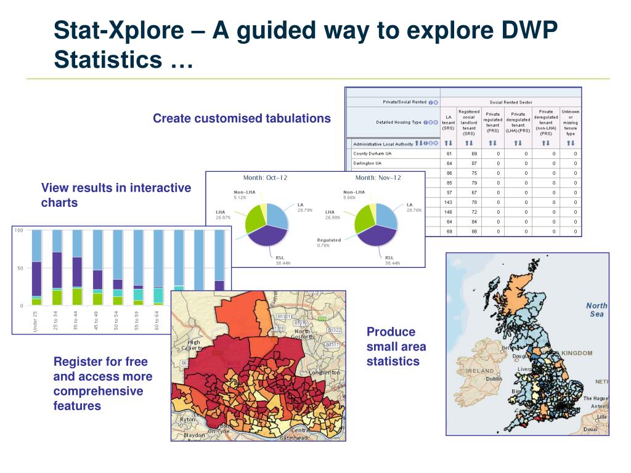Sort LA tenant (SRS) column ascending
Screen dimensions: 631x473
click(446, 143)
